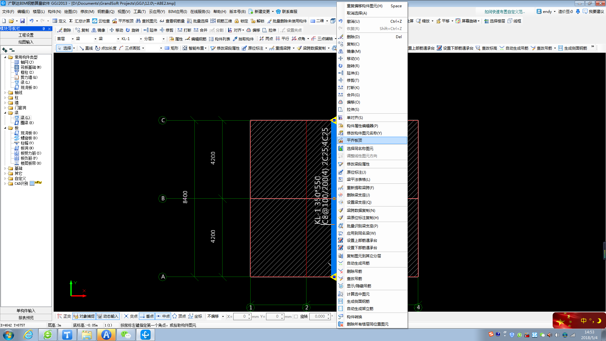606x341 pixels.
Task: Click 编辑钢筋 edit rebar icon
Action: [x=196, y=39]
